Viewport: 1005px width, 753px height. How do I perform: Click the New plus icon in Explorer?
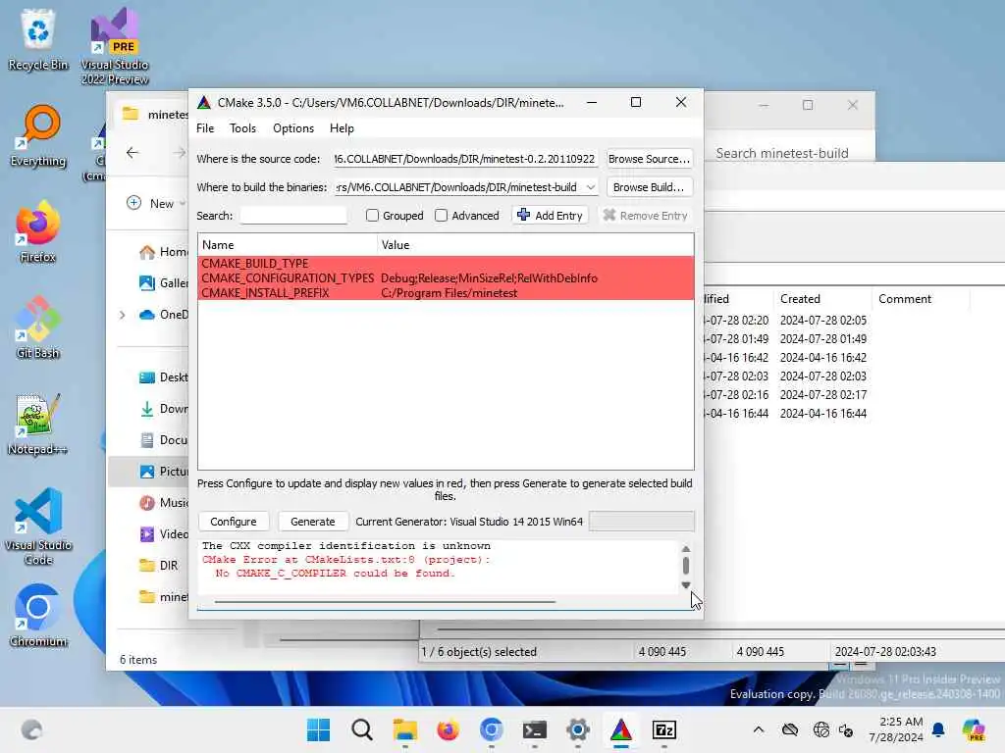point(133,203)
